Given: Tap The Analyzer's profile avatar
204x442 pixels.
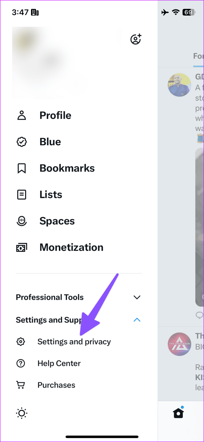Looking at the screenshot, I should click(179, 344).
